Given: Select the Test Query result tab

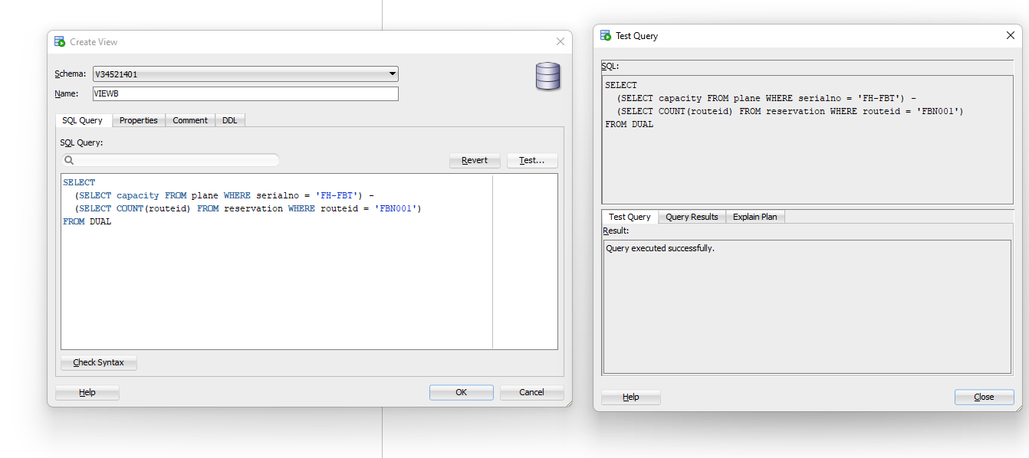Looking at the screenshot, I should (630, 217).
